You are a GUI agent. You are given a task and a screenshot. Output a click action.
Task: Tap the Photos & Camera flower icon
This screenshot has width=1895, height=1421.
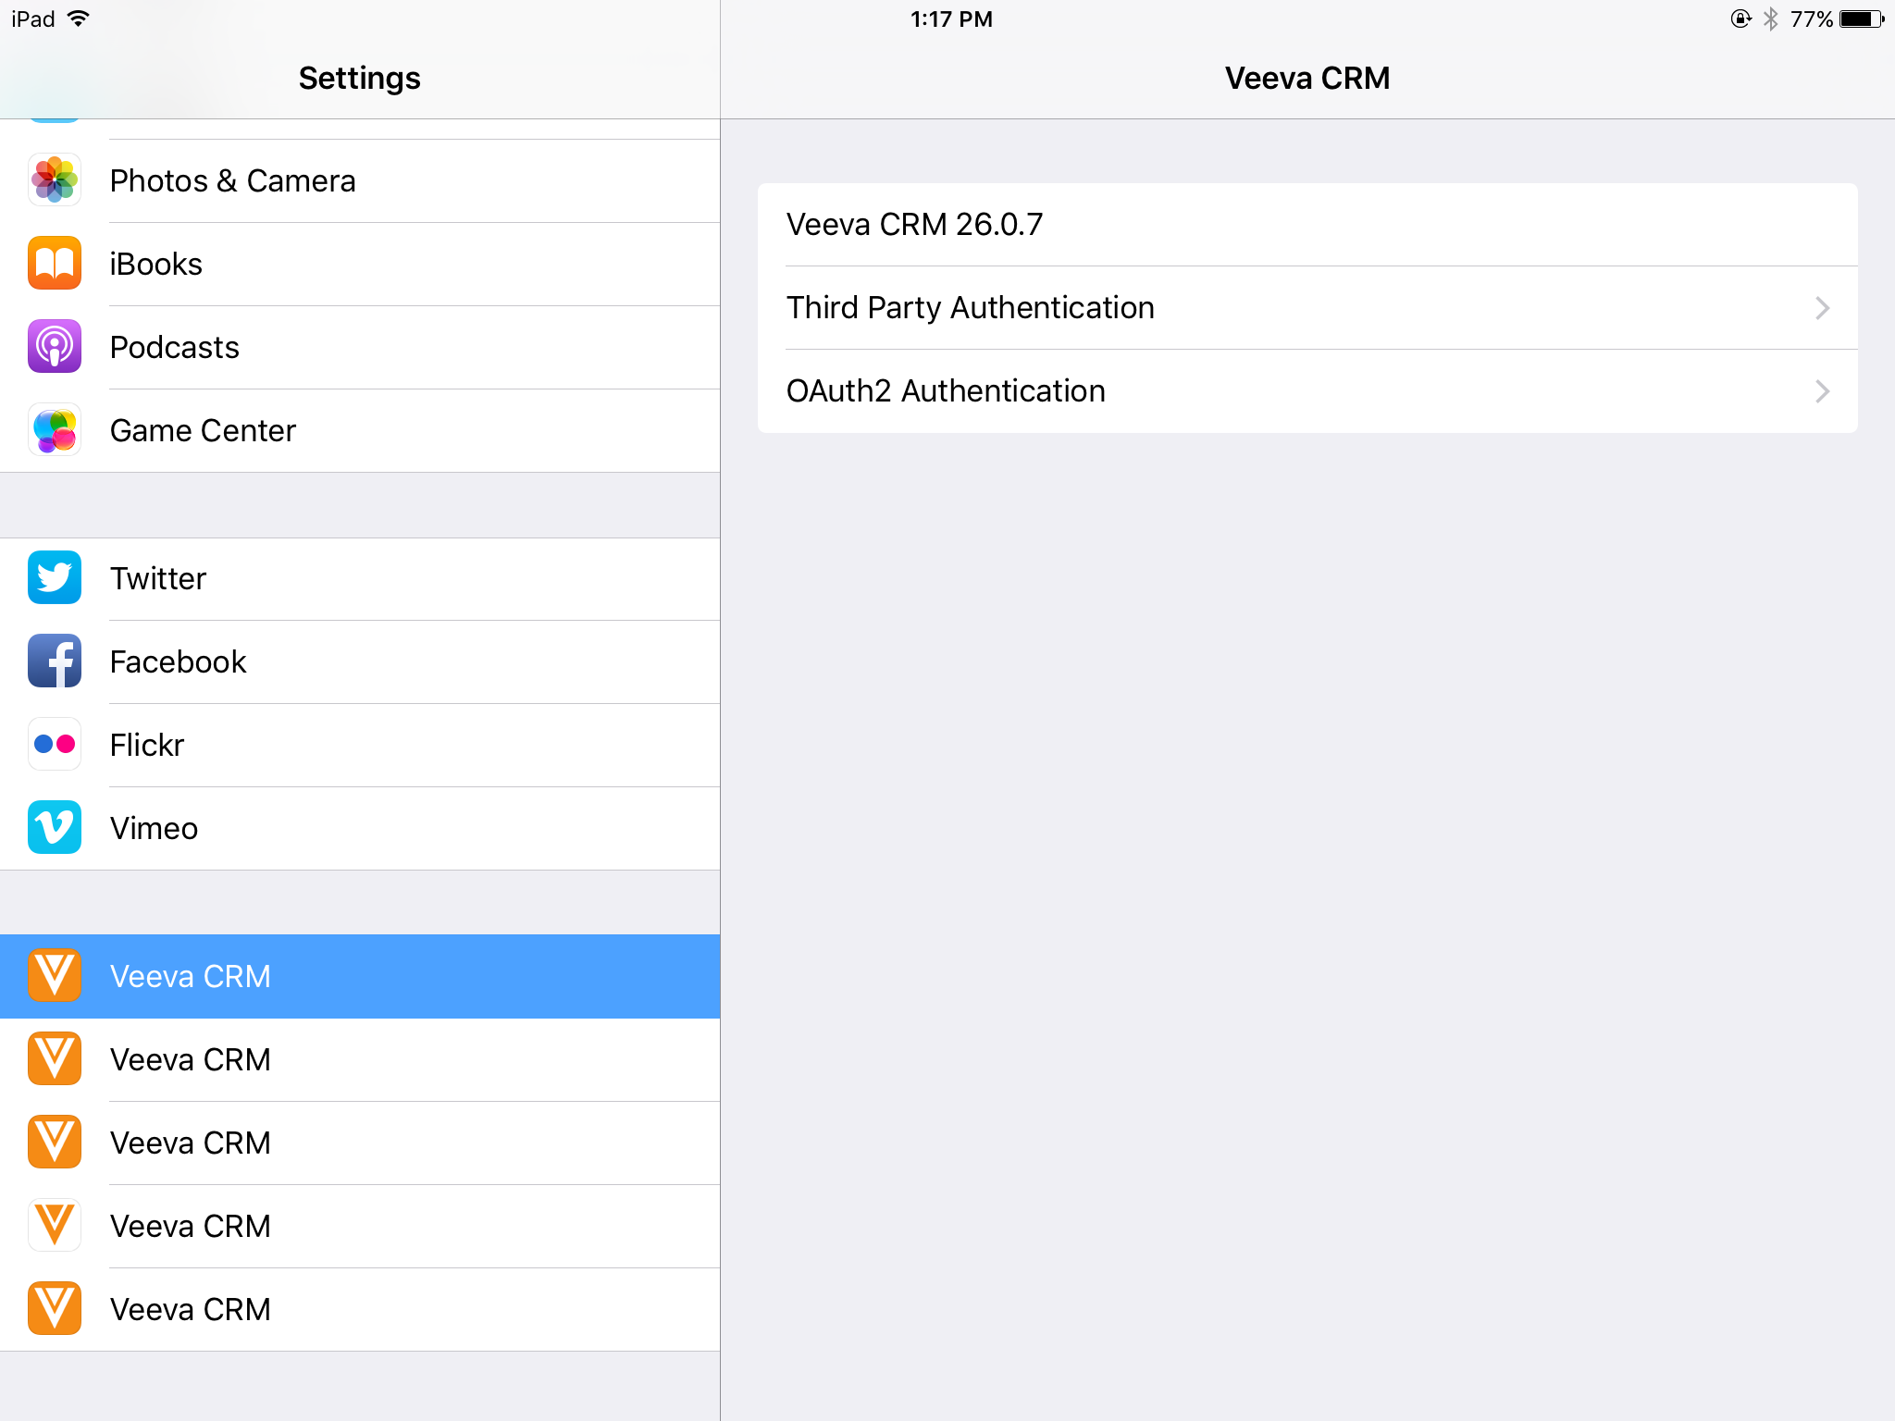tap(55, 180)
